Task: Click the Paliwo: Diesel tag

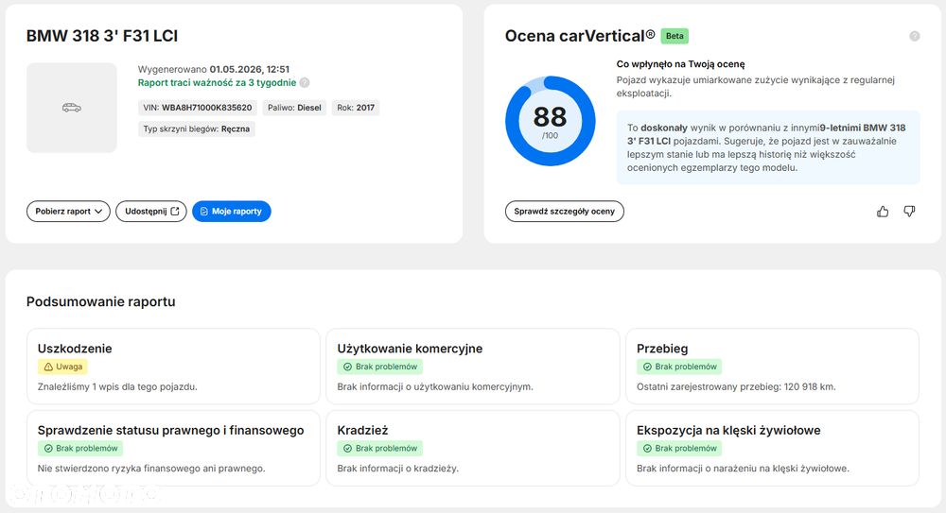Action: 294,108
